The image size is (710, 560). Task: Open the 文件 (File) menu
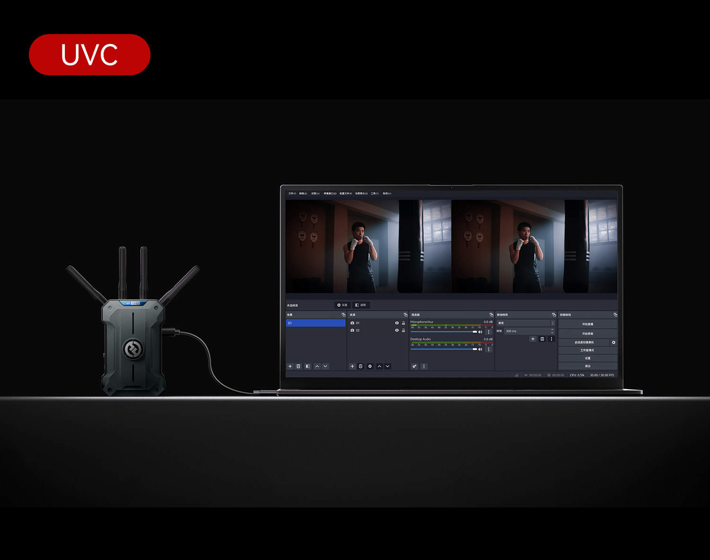coord(292,194)
